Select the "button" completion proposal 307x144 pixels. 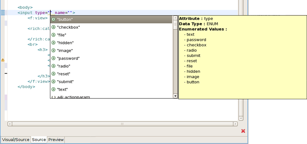coord(111,19)
